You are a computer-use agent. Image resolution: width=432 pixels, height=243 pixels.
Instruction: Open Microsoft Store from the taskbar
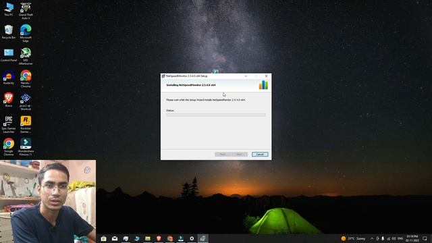[x=103, y=238]
